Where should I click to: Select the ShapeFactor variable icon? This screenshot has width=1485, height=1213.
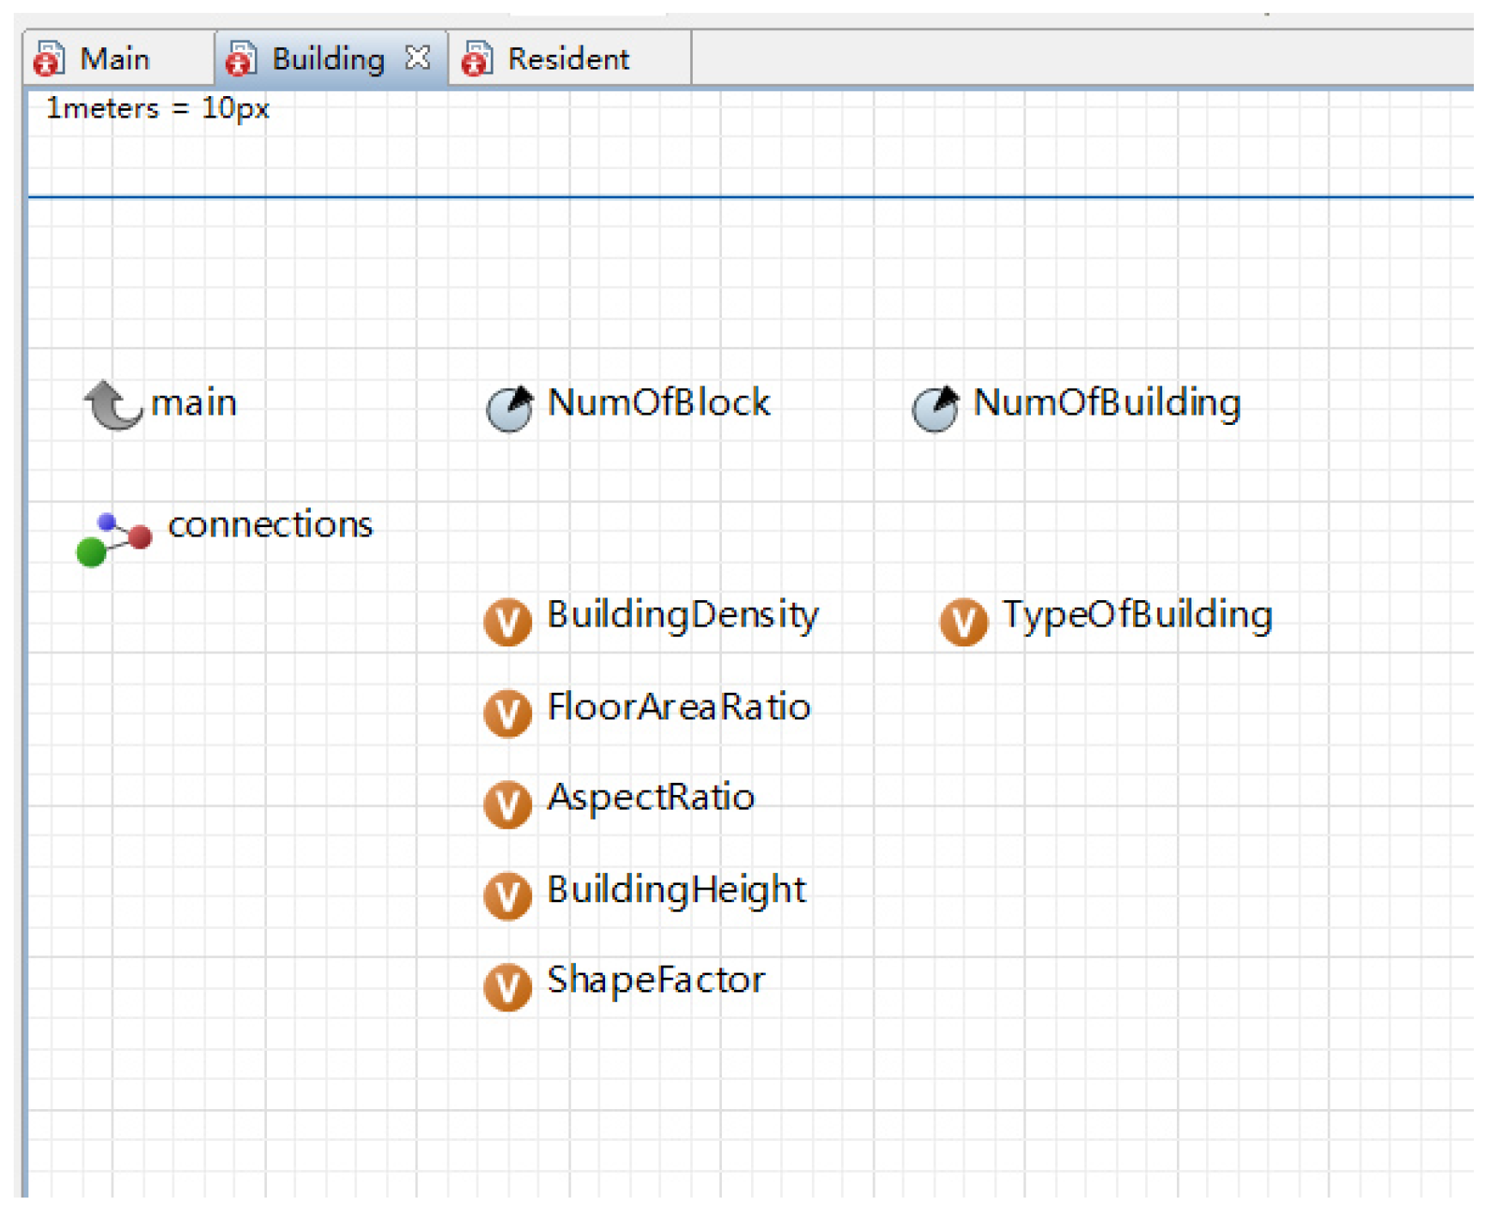508,987
